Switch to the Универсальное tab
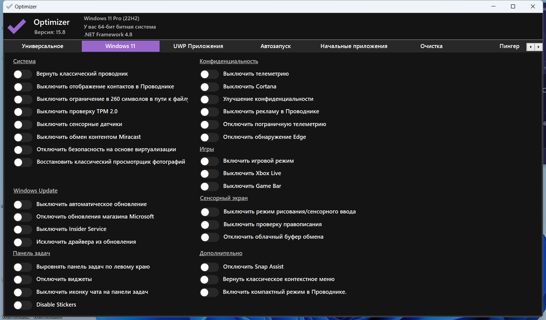Image resolution: width=546 pixels, height=320 pixels. [x=42, y=46]
